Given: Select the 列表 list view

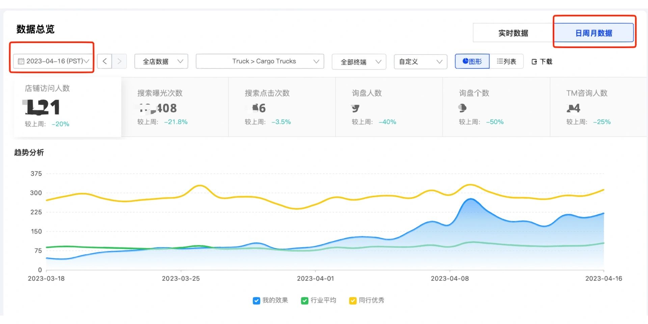Looking at the screenshot, I should click(506, 61).
